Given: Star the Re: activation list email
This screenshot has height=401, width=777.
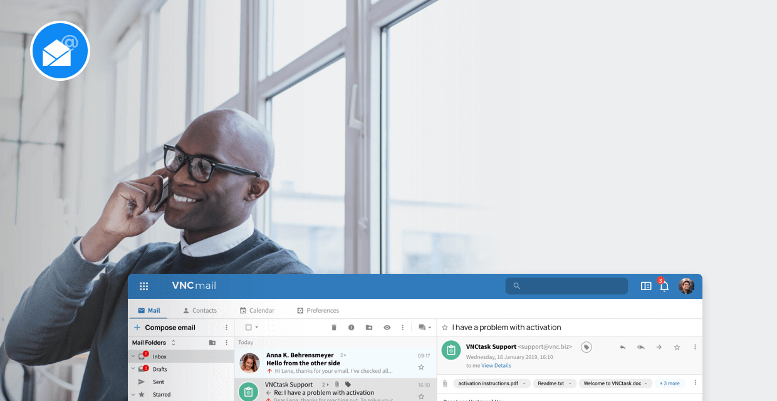Looking at the screenshot, I should [421, 396].
